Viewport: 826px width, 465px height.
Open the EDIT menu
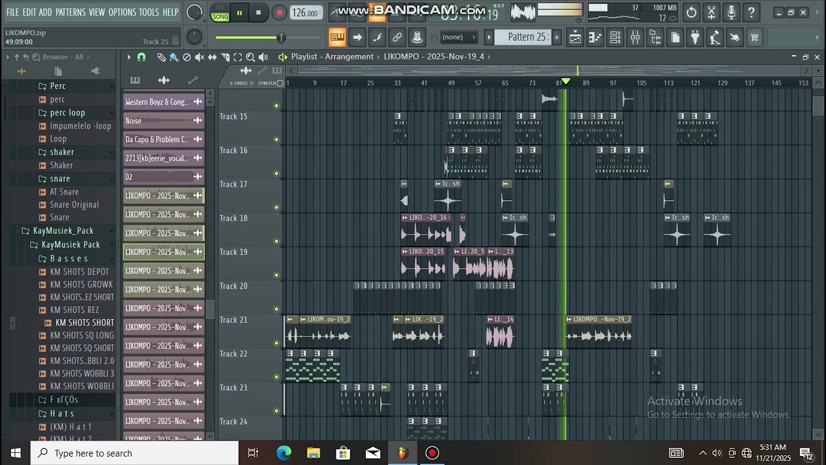[x=29, y=12]
